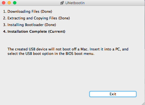The image size is (145, 105).
Task: Click the UNetbootin rocket icon in title bar
Action: [62, 3]
